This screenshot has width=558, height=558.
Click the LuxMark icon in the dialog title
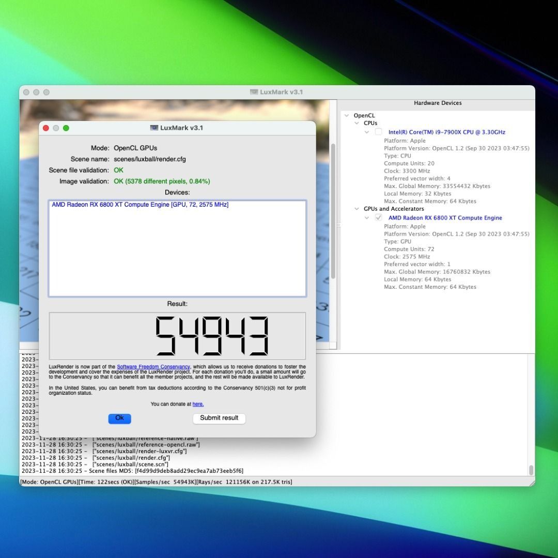pos(154,128)
